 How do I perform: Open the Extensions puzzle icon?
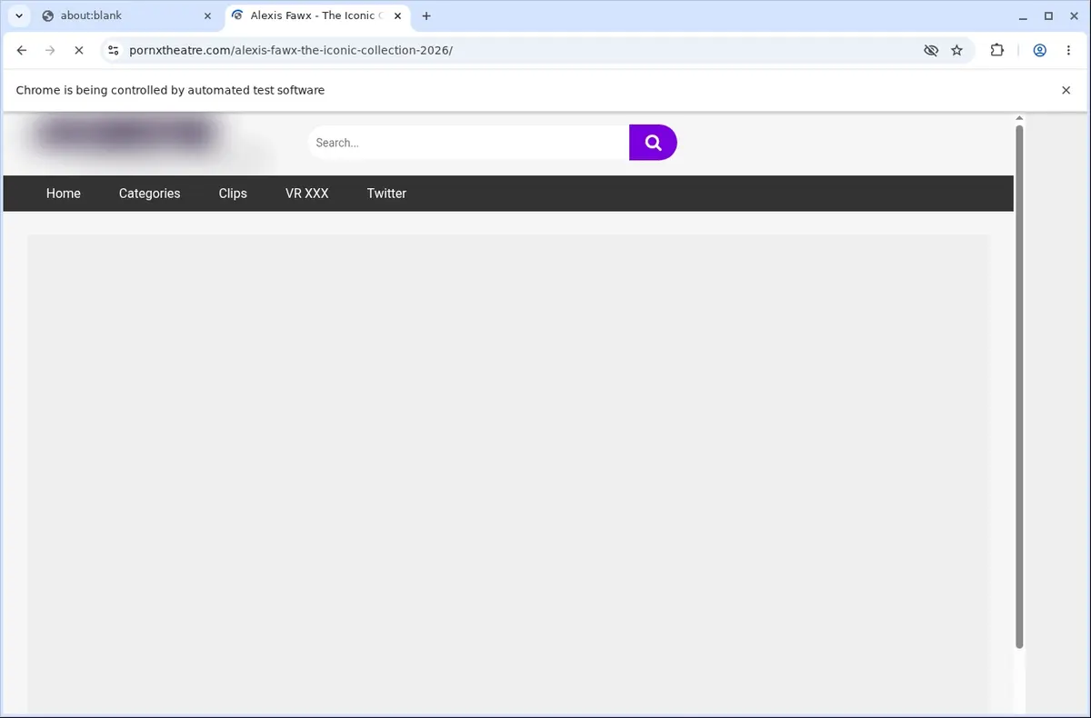997,51
